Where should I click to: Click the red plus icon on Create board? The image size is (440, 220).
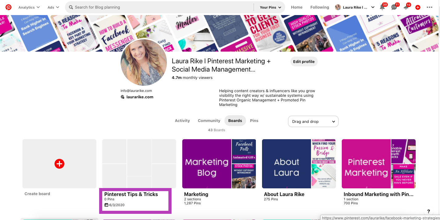click(x=59, y=164)
